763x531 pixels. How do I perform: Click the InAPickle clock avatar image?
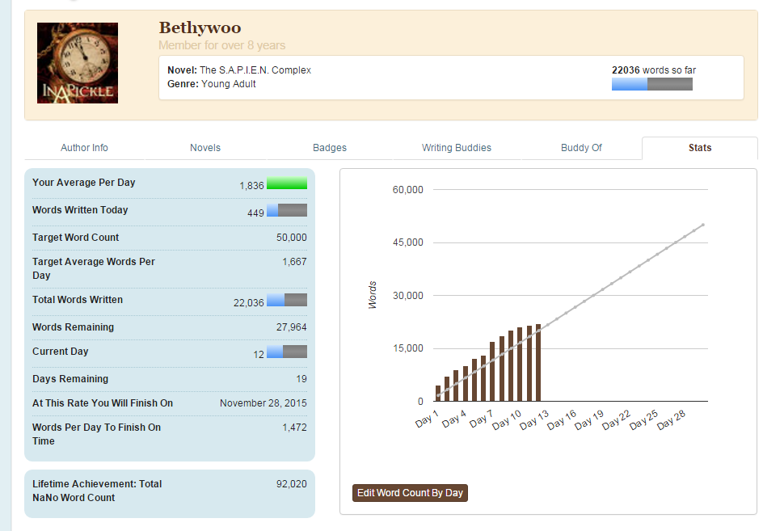[78, 63]
